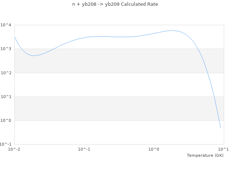Click the chart title "n + yb208 -> yb209 Calculated Rate"
This screenshot has height=173, width=231.
point(115,4)
